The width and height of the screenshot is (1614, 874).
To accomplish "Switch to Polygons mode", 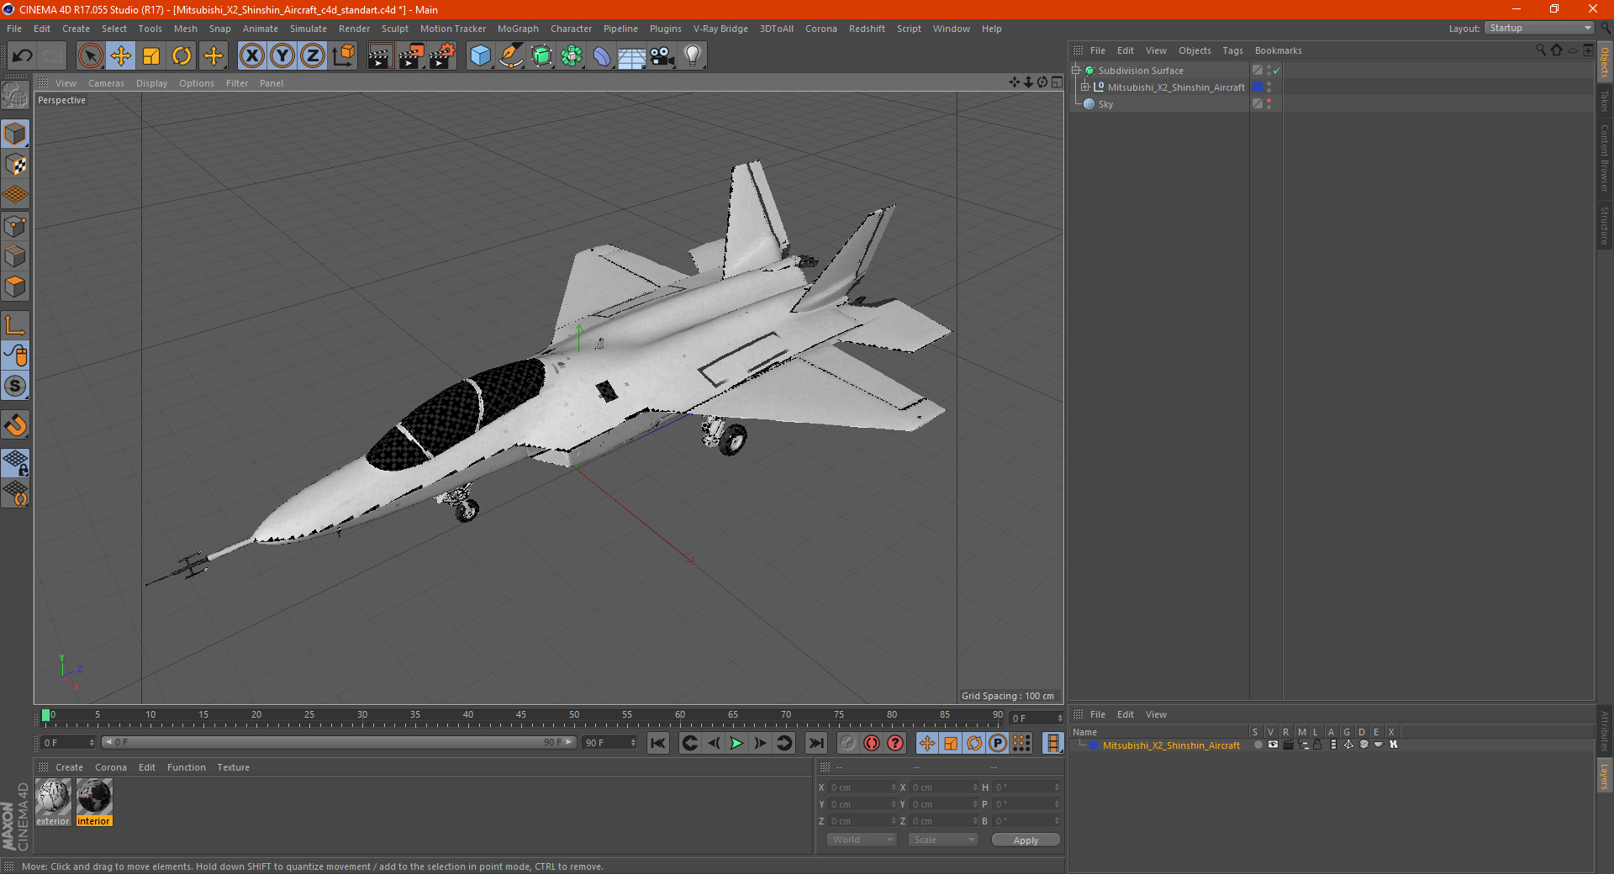I will (15, 287).
